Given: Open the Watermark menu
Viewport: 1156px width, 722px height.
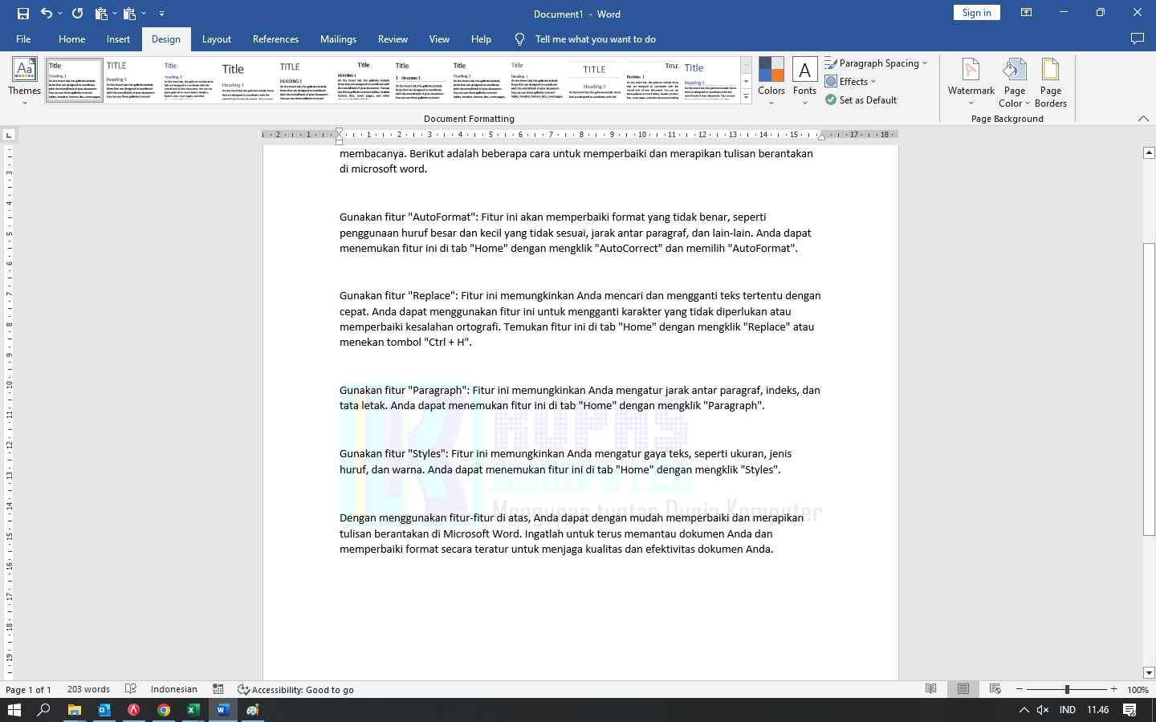Looking at the screenshot, I should (971, 82).
